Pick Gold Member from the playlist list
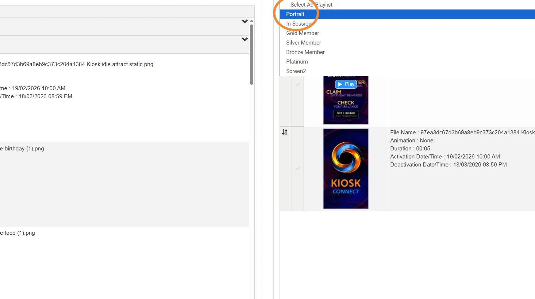535x299 pixels. (x=407, y=33)
